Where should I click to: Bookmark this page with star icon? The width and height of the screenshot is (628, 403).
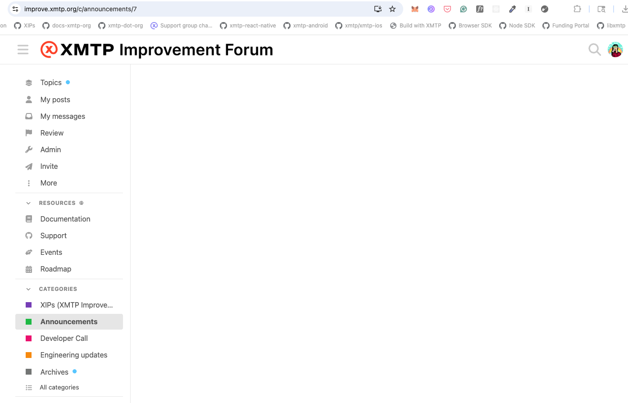point(392,9)
